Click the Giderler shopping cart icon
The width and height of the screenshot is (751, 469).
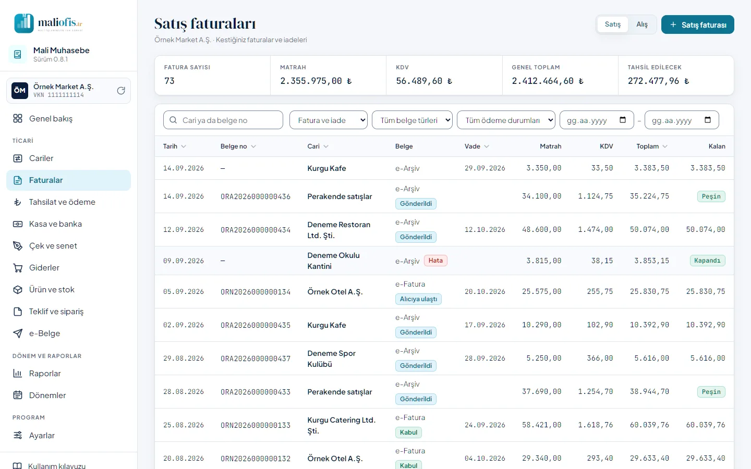point(18,268)
